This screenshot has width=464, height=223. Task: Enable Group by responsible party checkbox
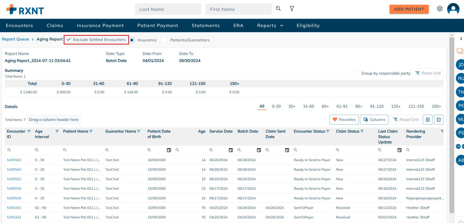pyautogui.click(x=357, y=73)
